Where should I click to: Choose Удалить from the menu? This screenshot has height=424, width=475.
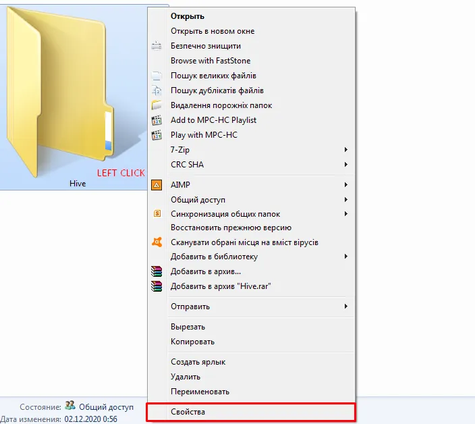[251, 377]
